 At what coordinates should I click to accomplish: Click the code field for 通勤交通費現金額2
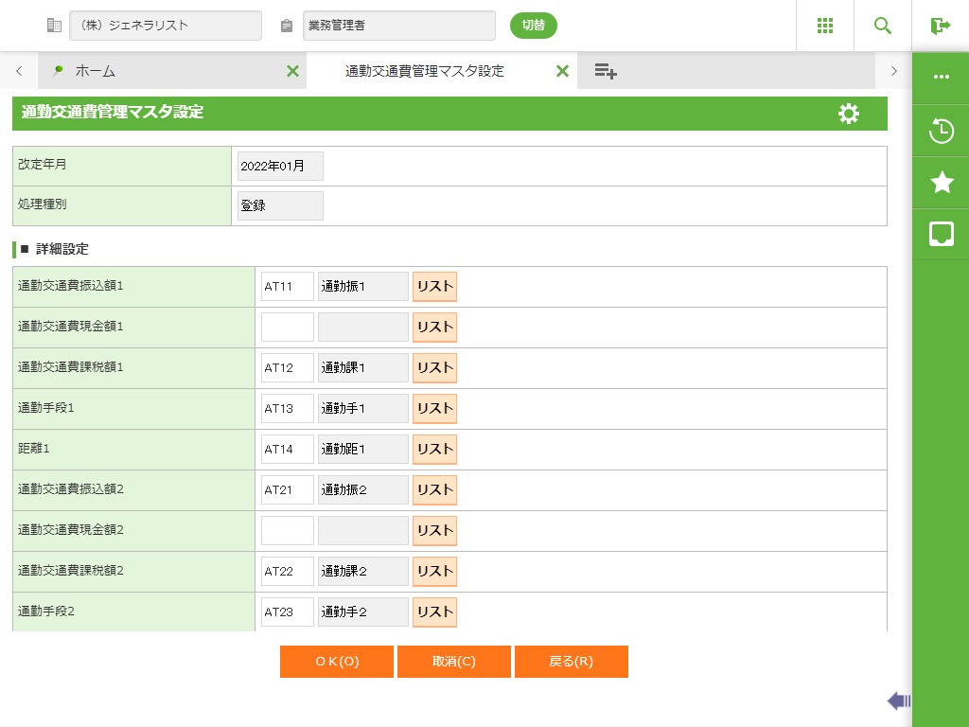[287, 531]
